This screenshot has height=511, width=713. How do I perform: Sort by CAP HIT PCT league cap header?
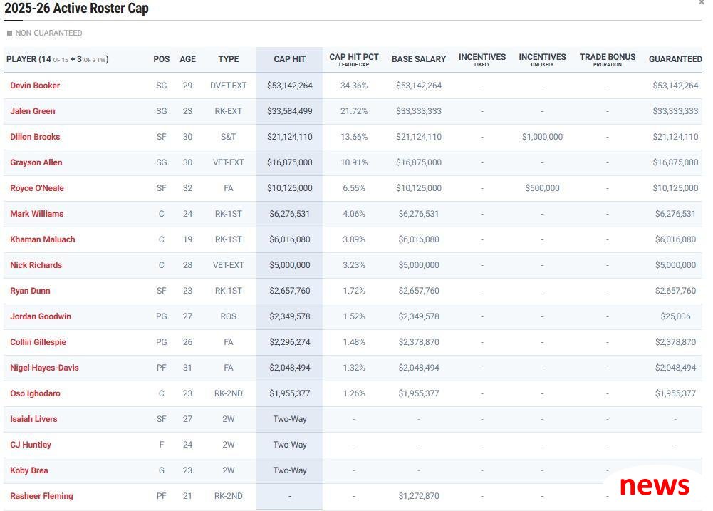pyautogui.click(x=354, y=60)
